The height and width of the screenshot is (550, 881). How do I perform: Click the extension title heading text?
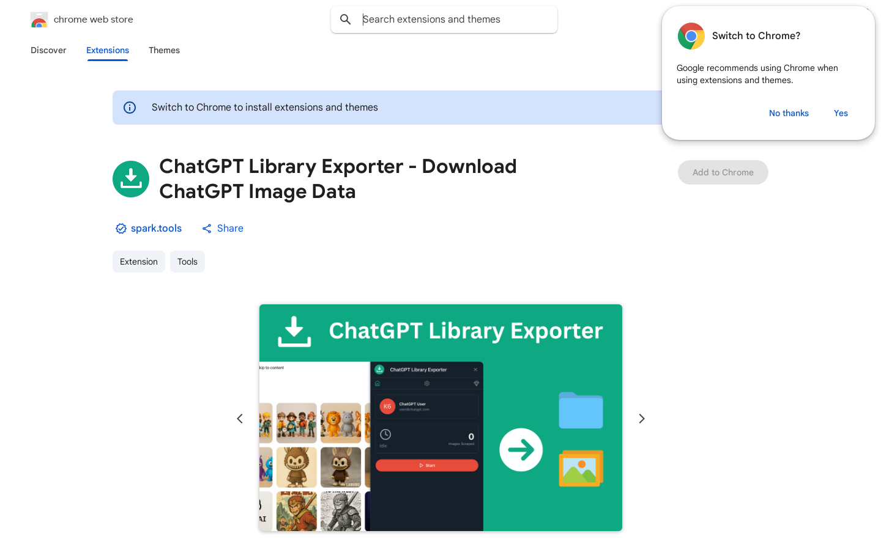click(338, 178)
